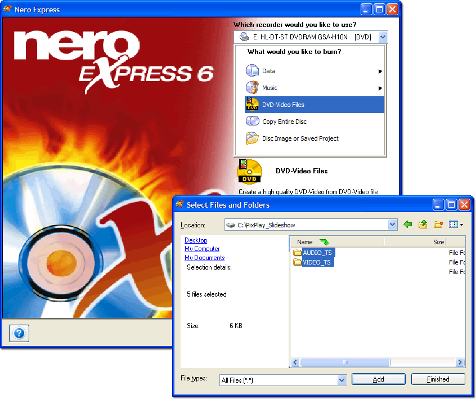Click the Finished button

438,379
